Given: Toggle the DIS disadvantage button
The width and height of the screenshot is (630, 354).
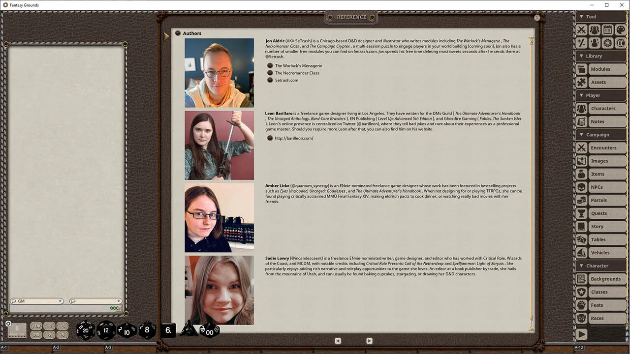Looking at the screenshot, I should tap(36, 335).
